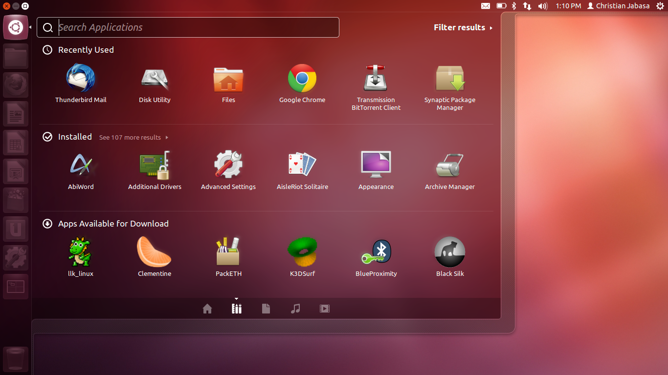Expand See 107 more results
The width and height of the screenshot is (668, 375).
tap(134, 138)
